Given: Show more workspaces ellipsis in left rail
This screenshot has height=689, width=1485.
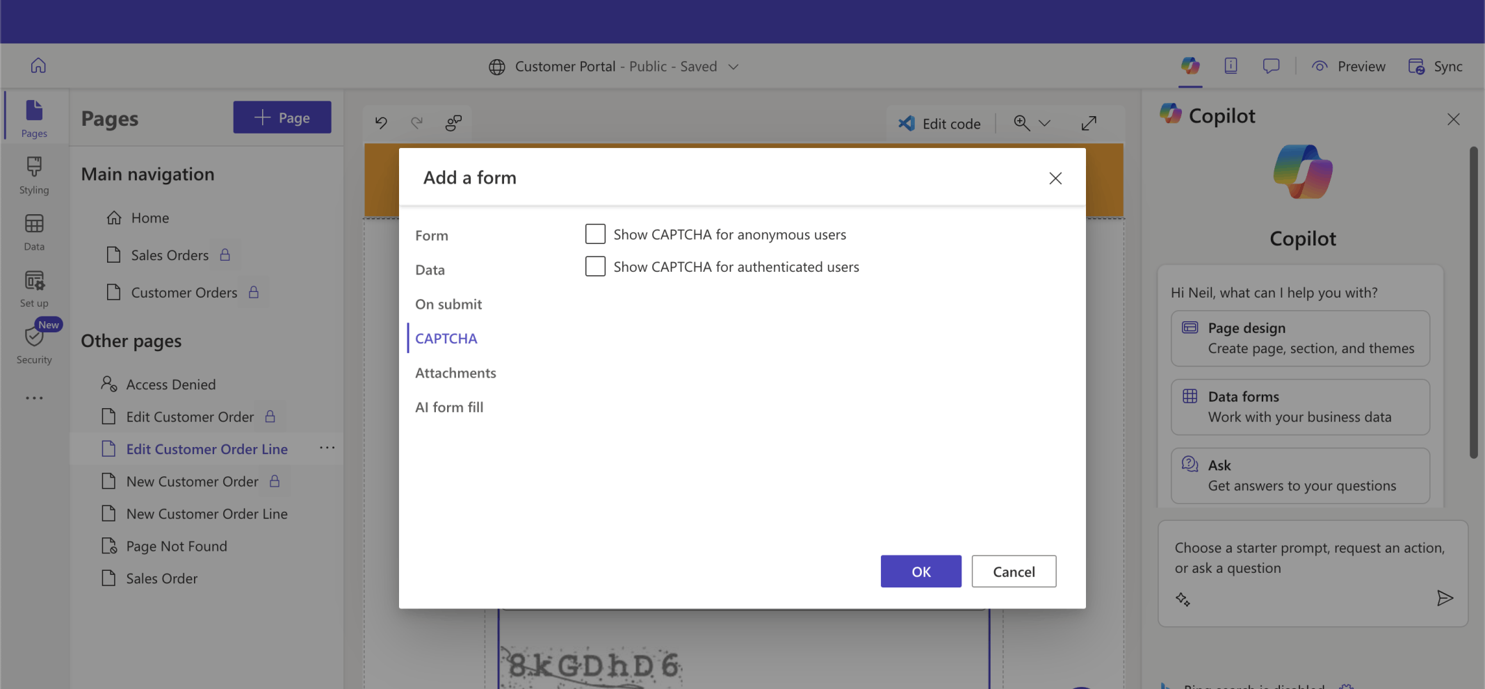Looking at the screenshot, I should (x=34, y=398).
